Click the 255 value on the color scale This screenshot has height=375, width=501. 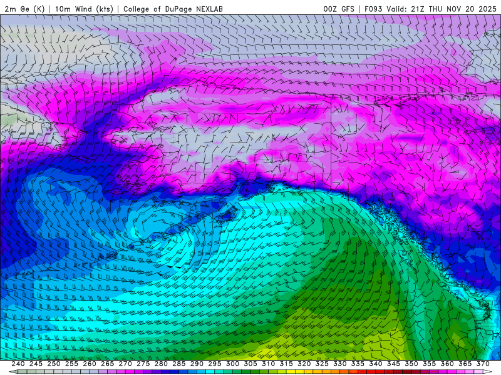tap(72, 364)
